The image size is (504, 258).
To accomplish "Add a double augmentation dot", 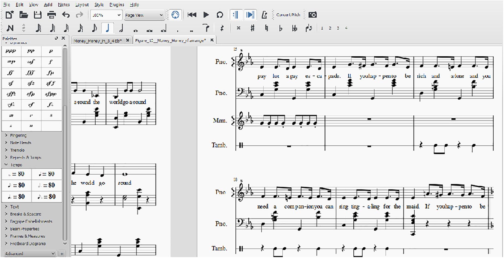I will tap(192, 30).
